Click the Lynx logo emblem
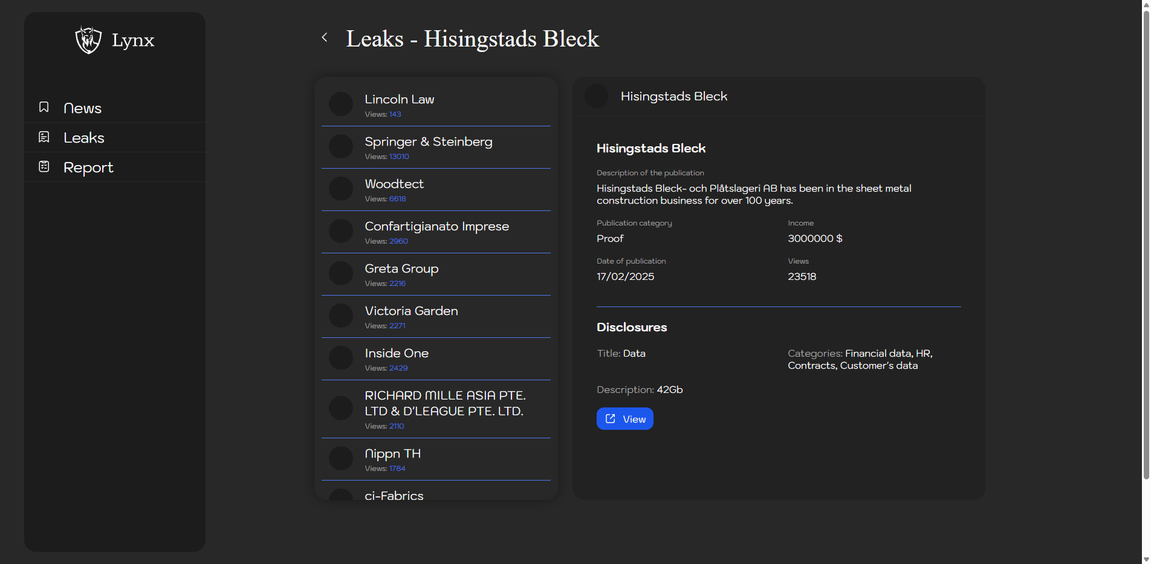The height and width of the screenshot is (564, 1151). [88, 41]
